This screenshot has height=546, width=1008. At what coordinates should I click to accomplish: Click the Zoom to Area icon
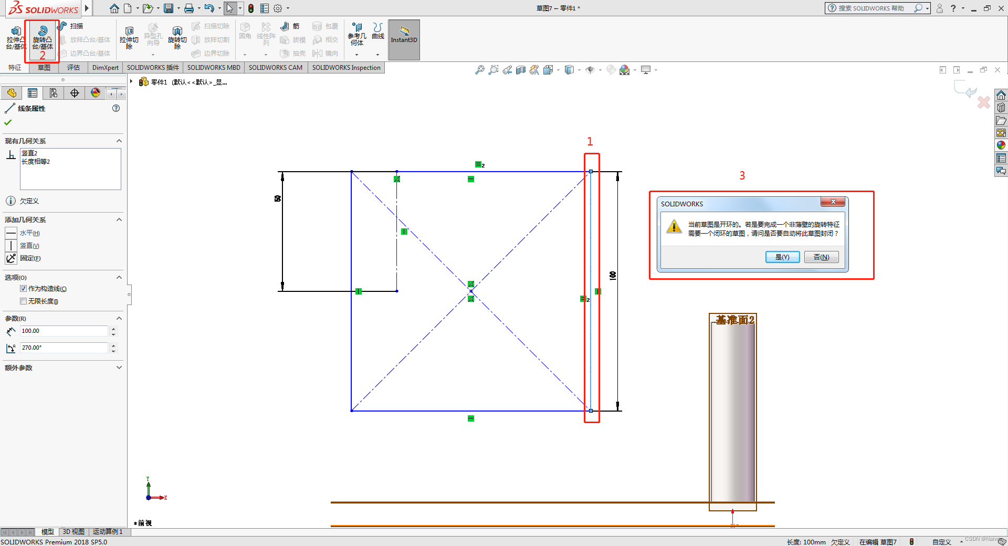click(493, 70)
